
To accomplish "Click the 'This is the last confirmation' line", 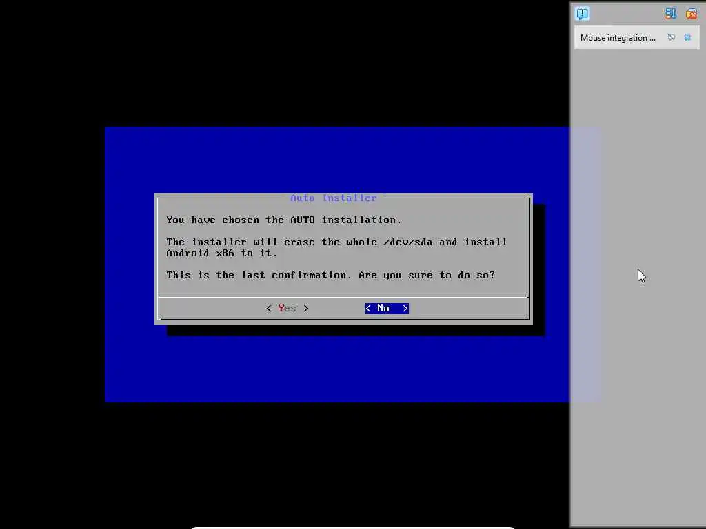I will pos(330,275).
